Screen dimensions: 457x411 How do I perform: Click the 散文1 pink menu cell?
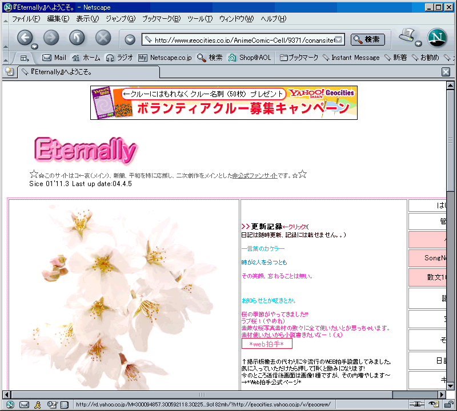tap(427, 277)
